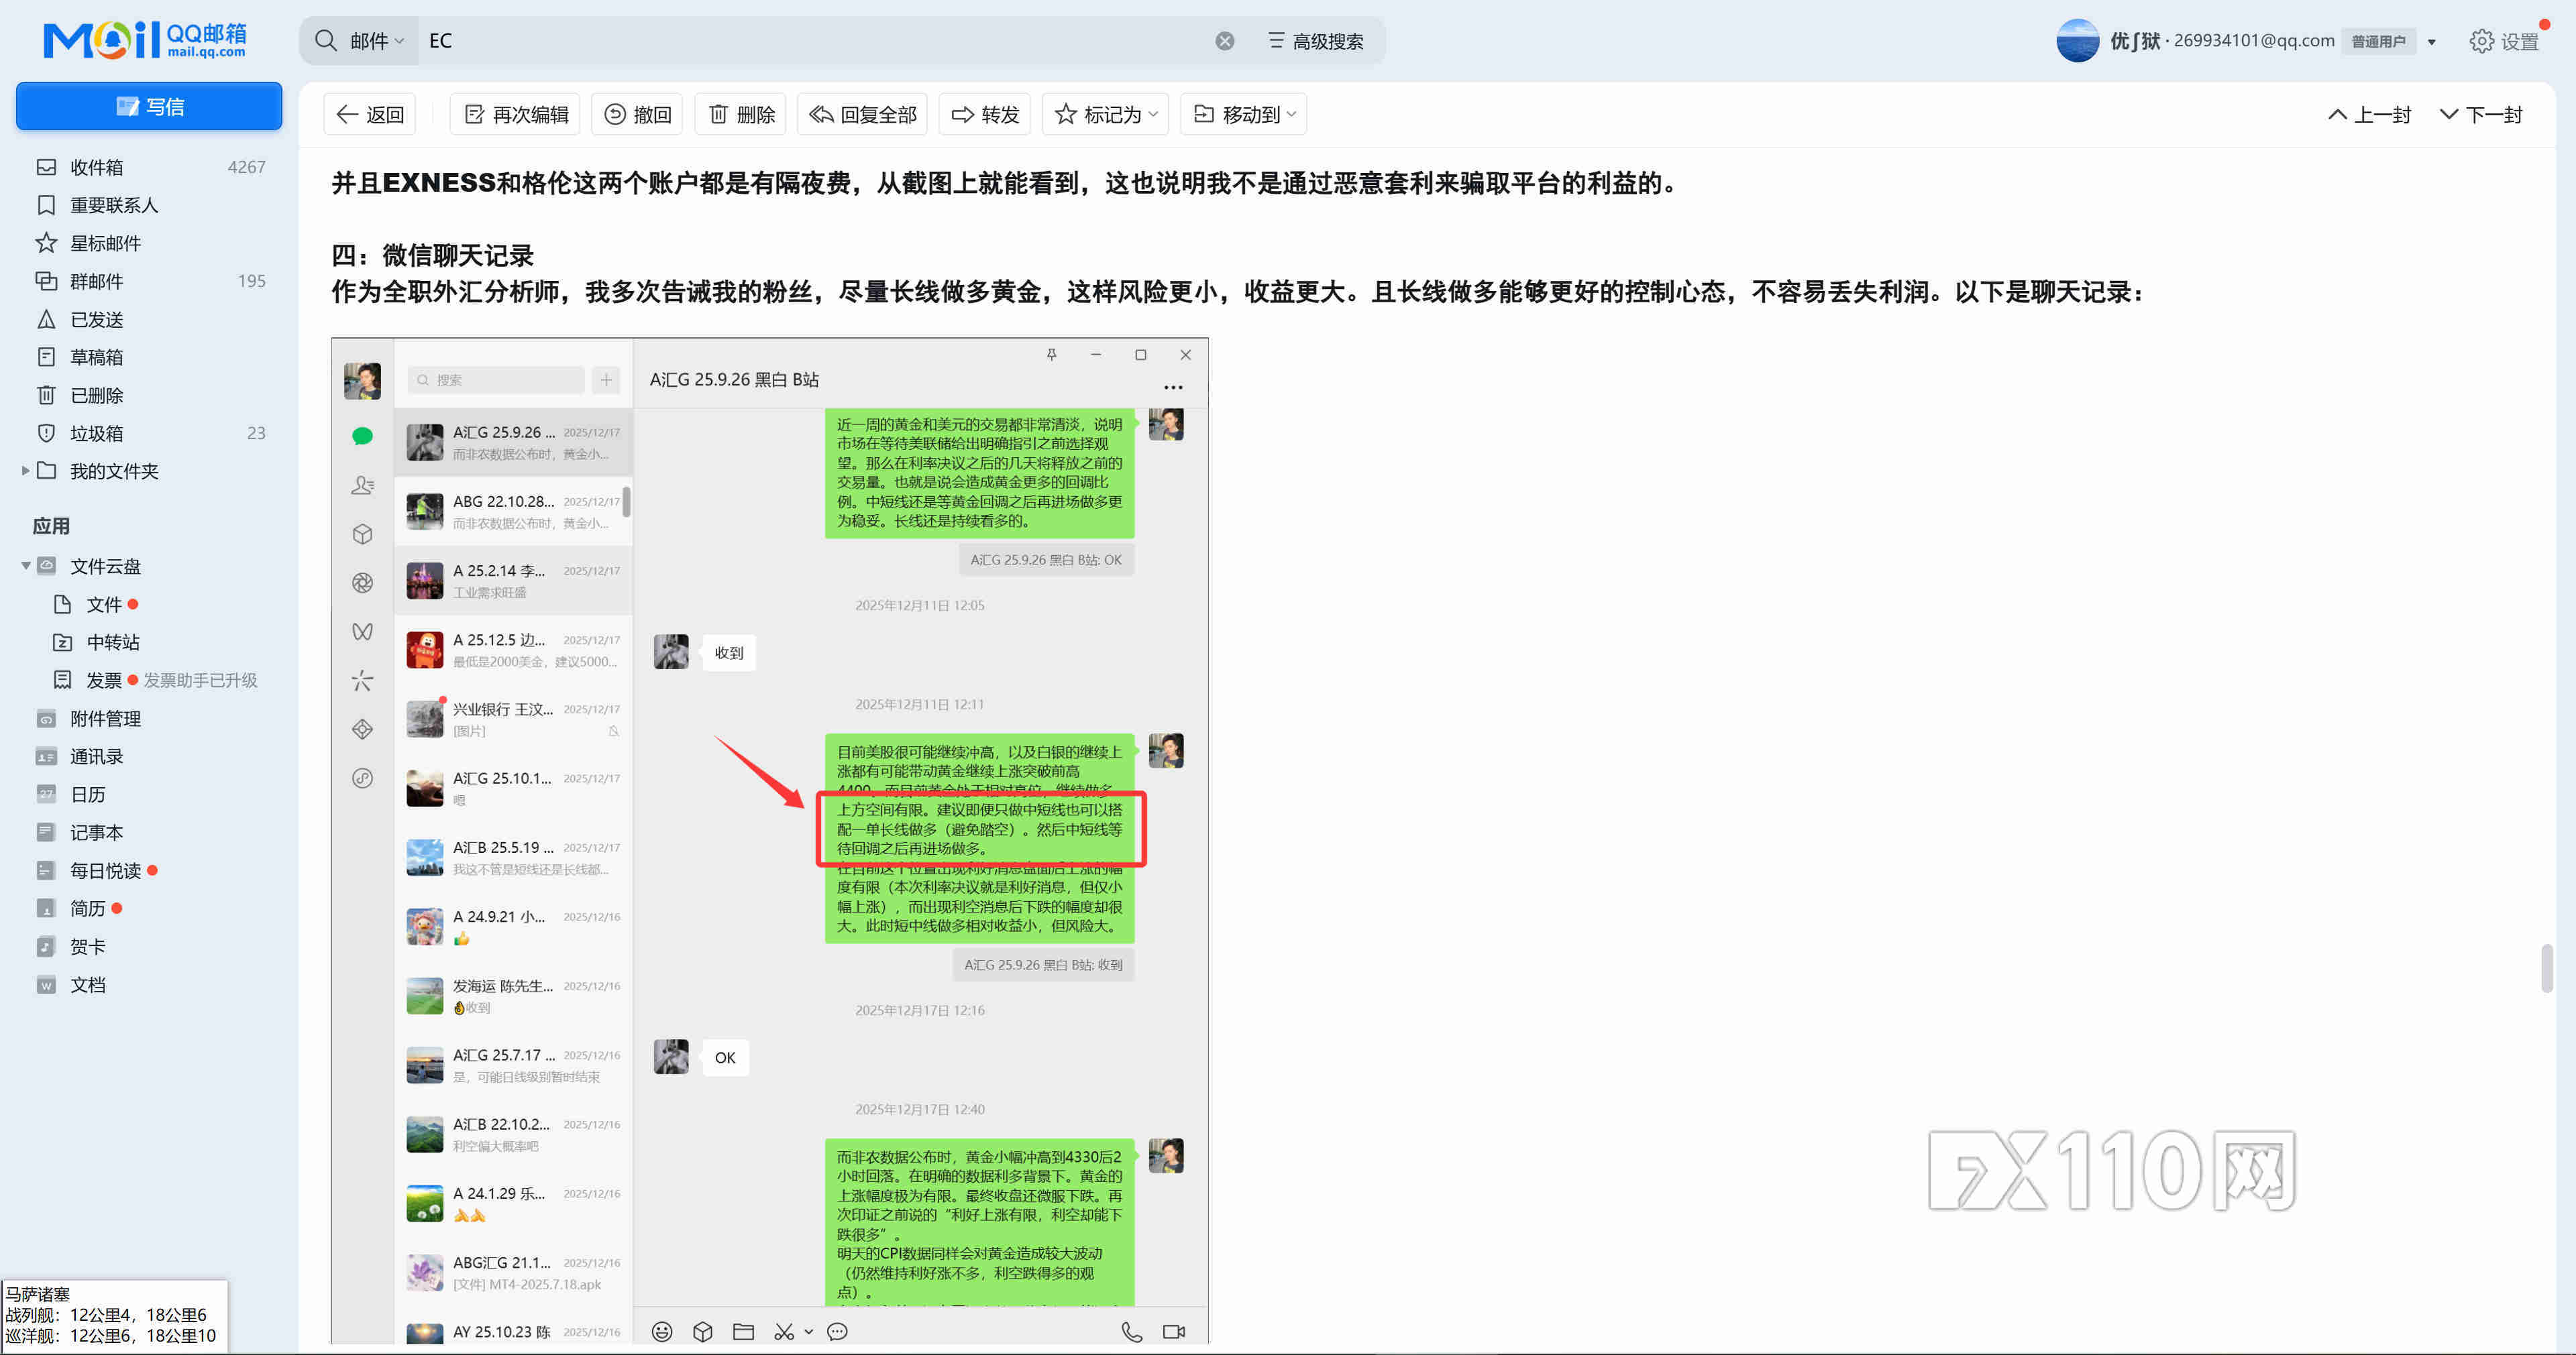Open the 贺卡 greeting cards app
The image size is (2576, 1355).
pyautogui.click(x=88, y=946)
